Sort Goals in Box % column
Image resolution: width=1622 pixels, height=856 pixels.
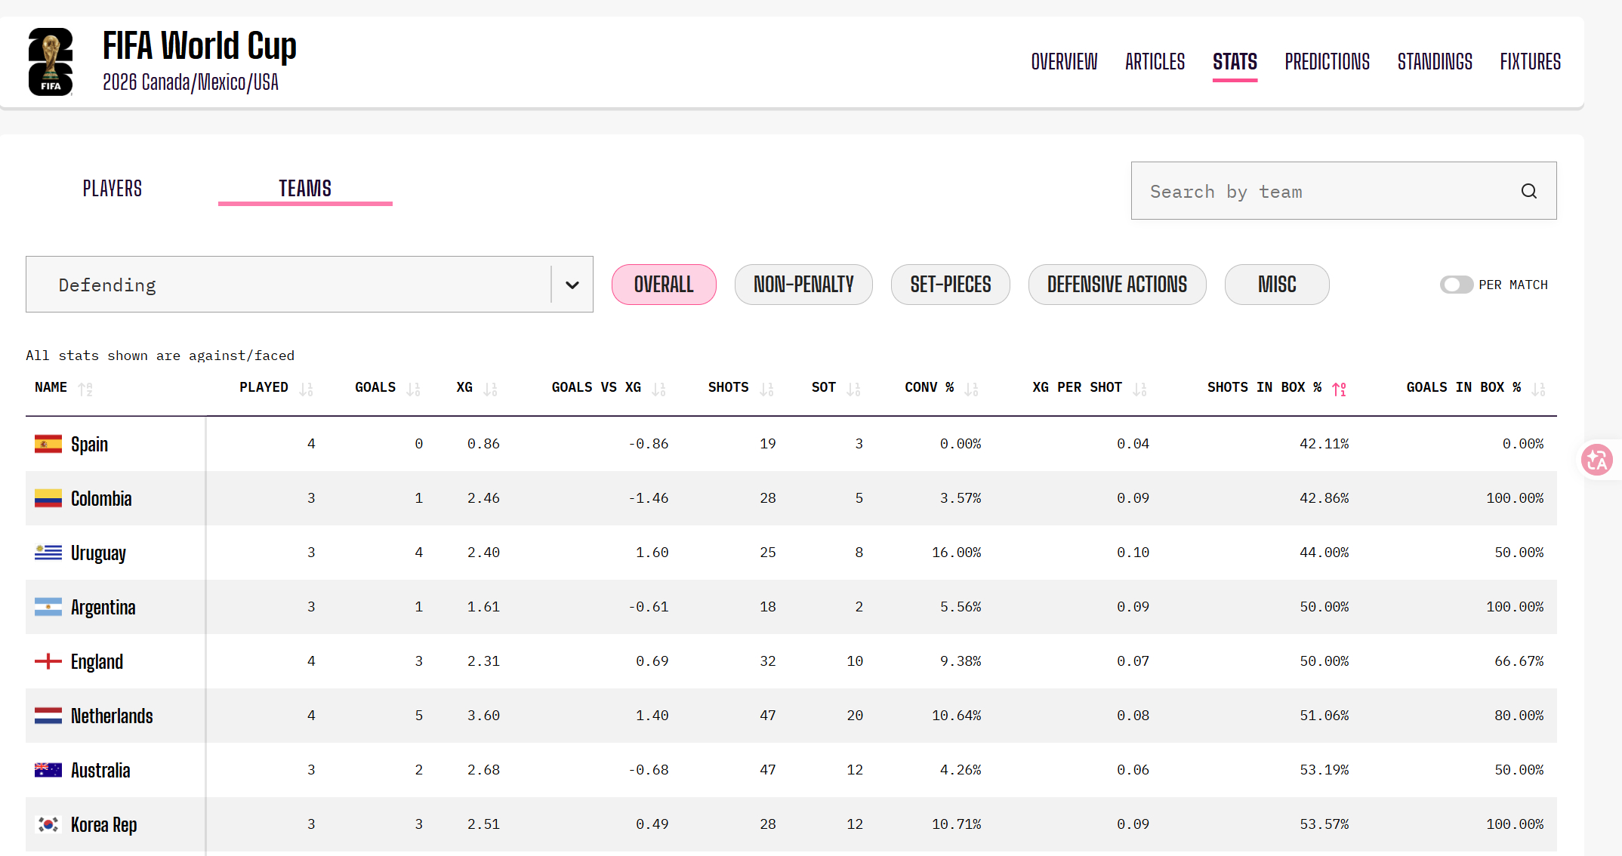tap(1539, 389)
